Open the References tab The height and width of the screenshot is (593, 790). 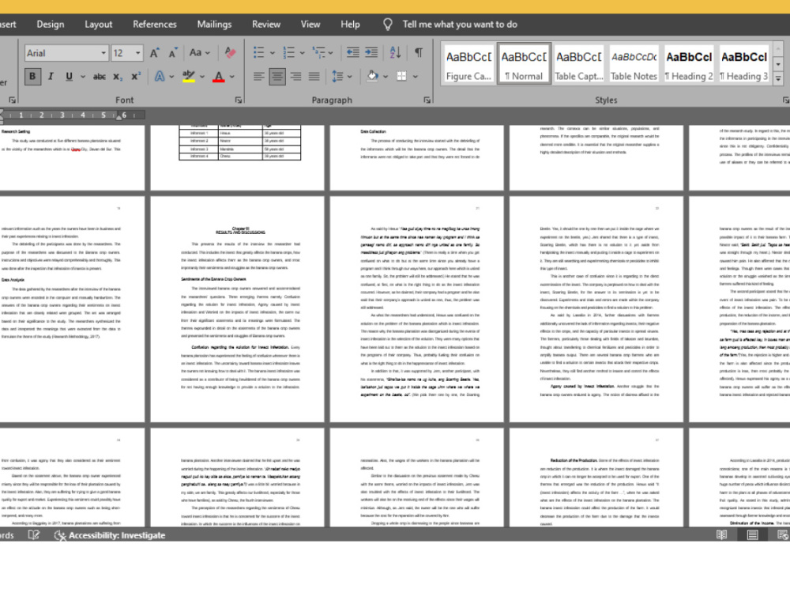tap(155, 25)
